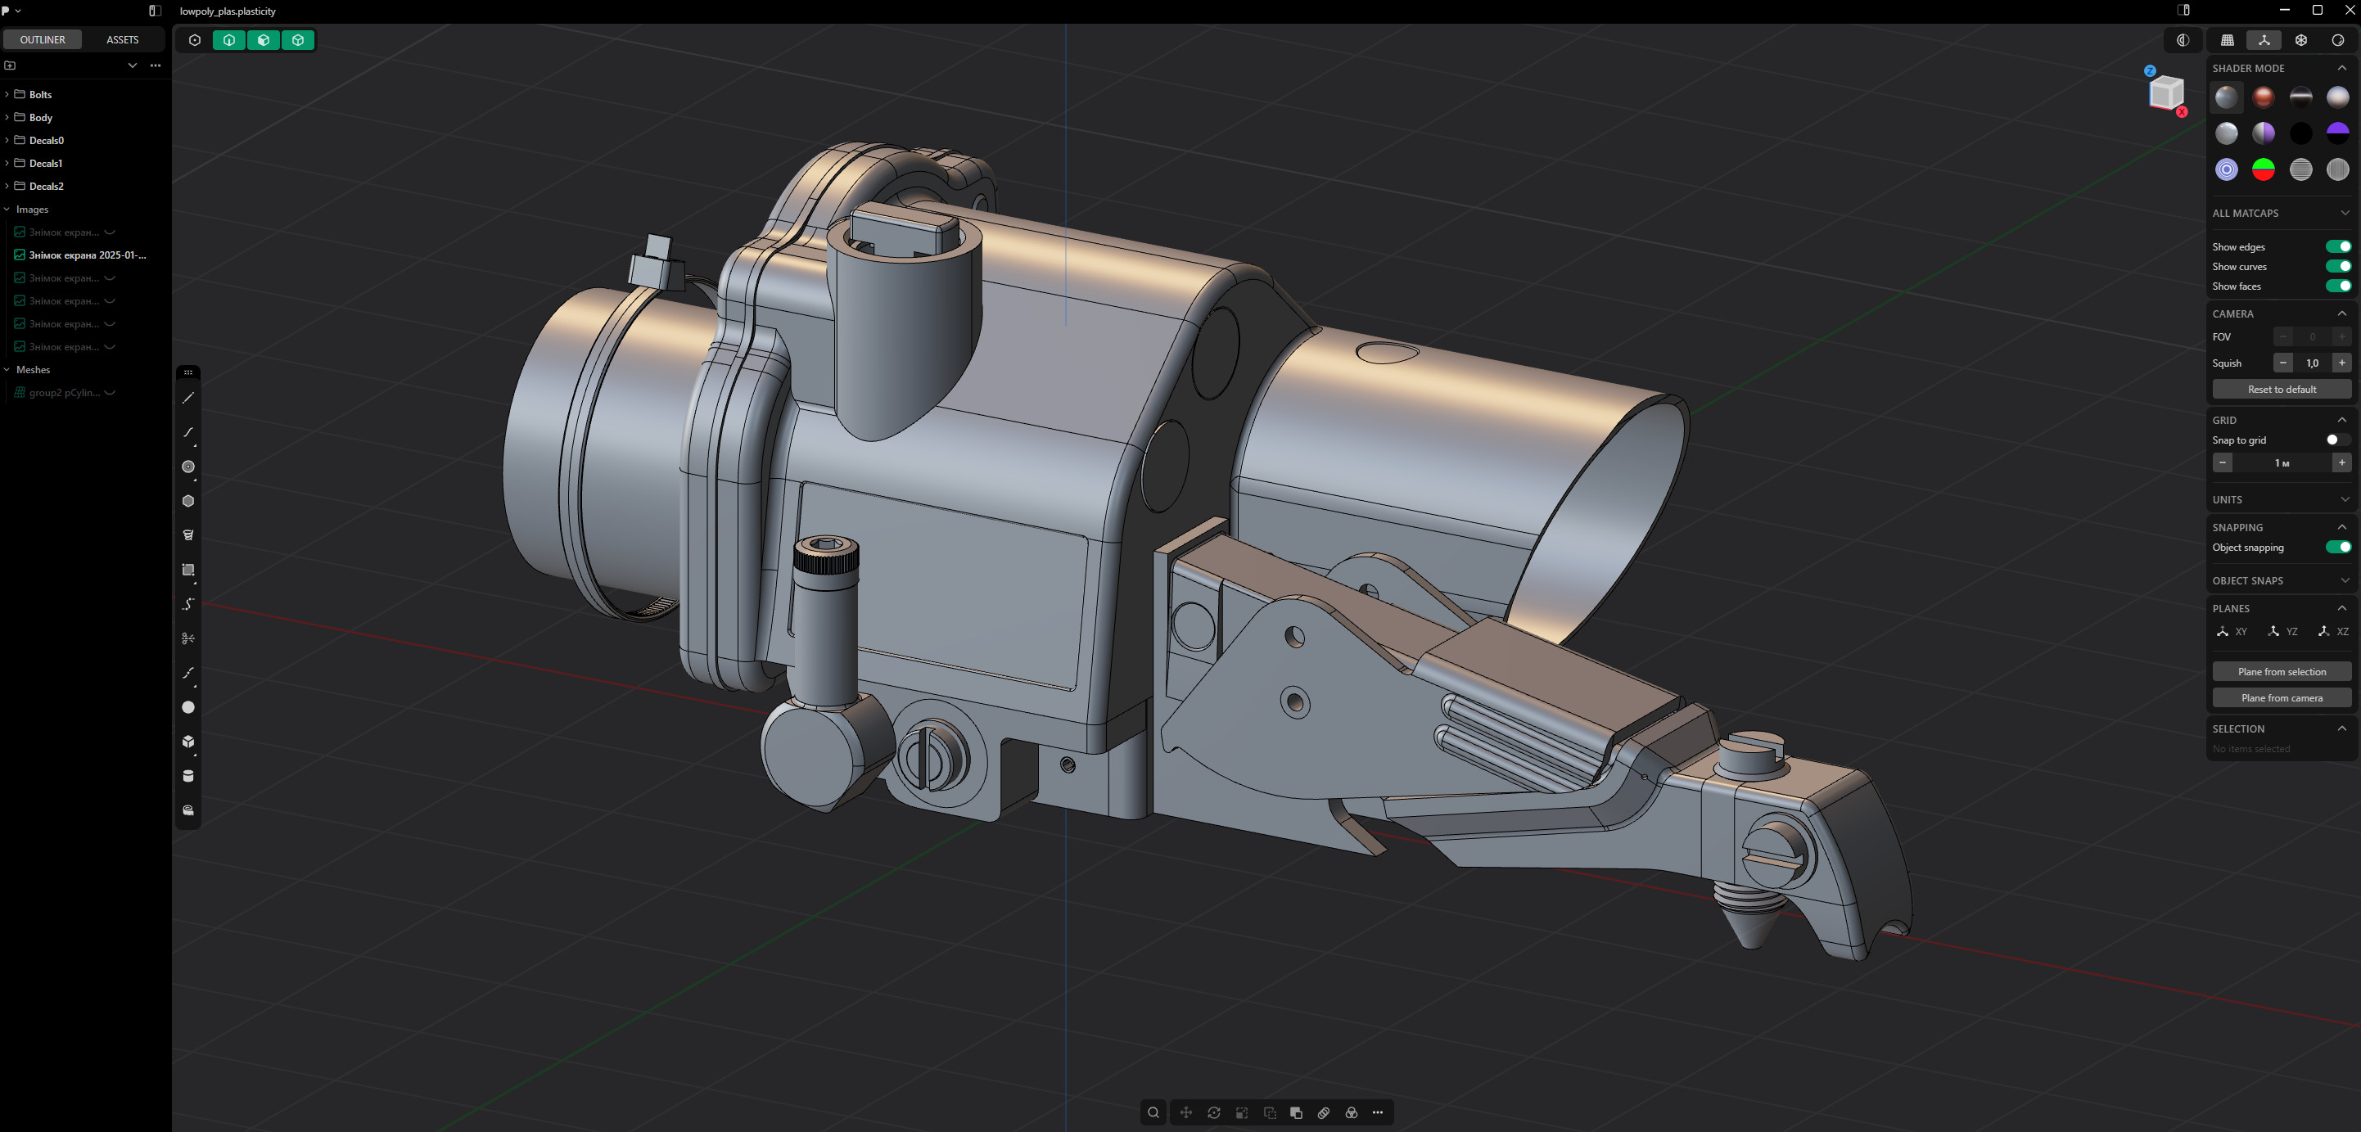Click the viewport orientation cube
The height and width of the screenshot is (1132, 2361).
[2166, 92]
